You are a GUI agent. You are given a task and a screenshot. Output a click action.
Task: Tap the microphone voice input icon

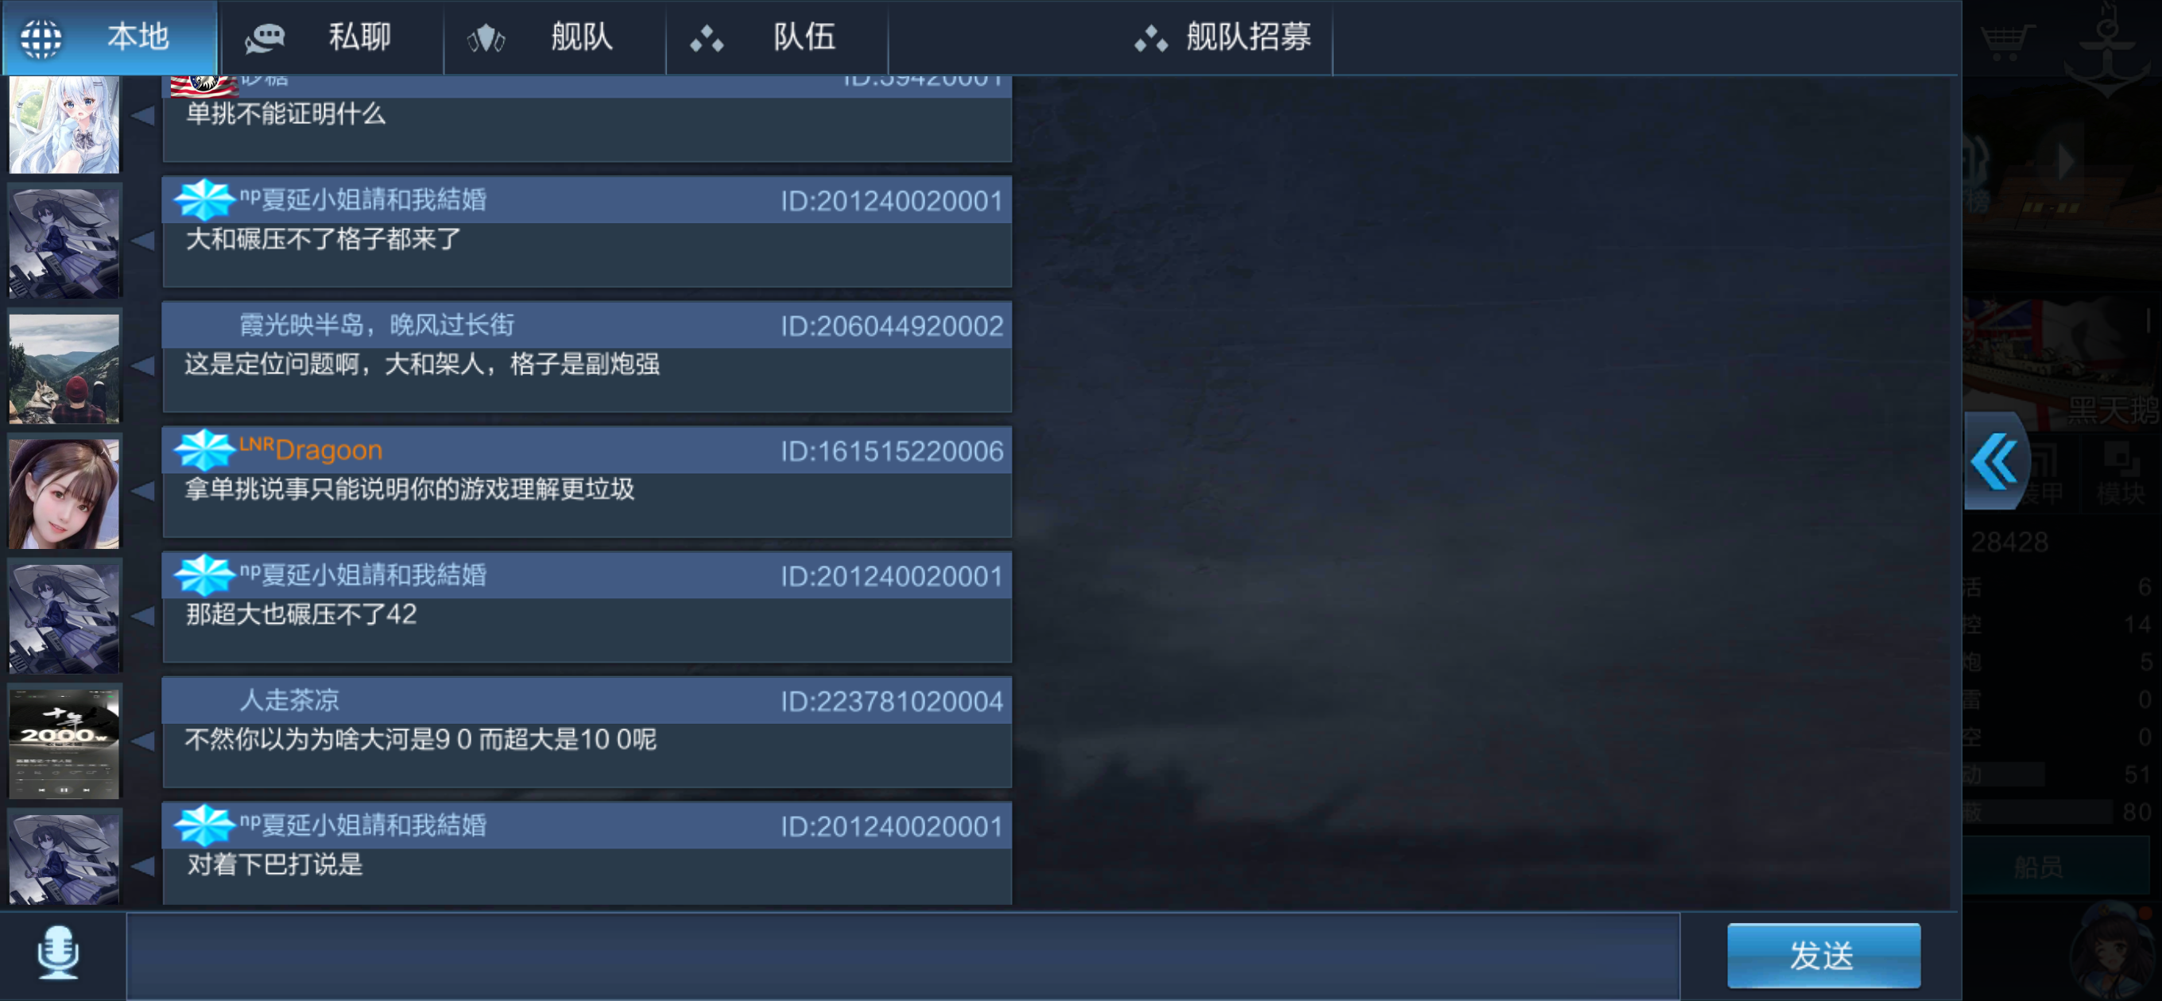pyautogui.click(x=59, y=954)
